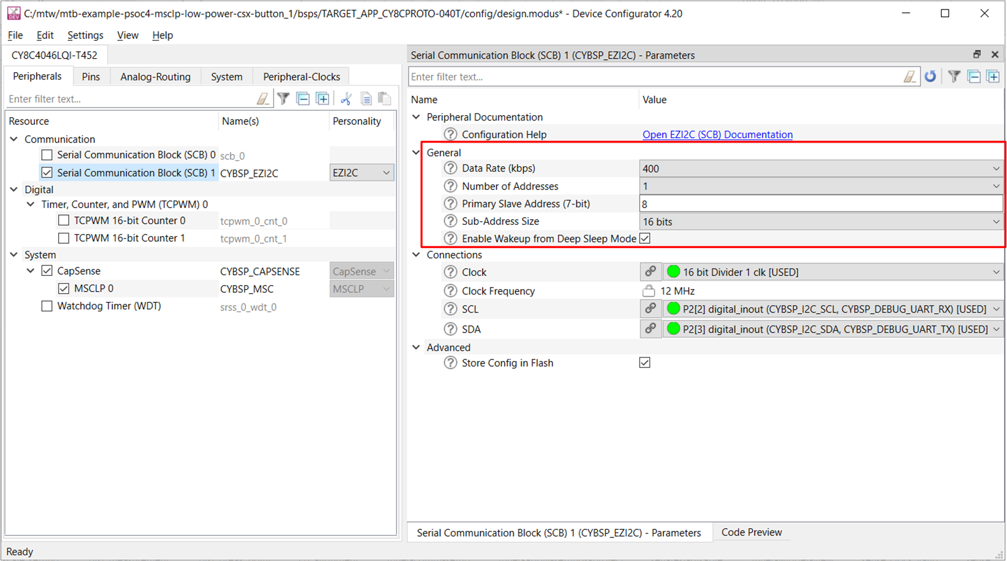Jump to SDA pin link icon
The image size is (1007, 561).
(x=650, y=329)
